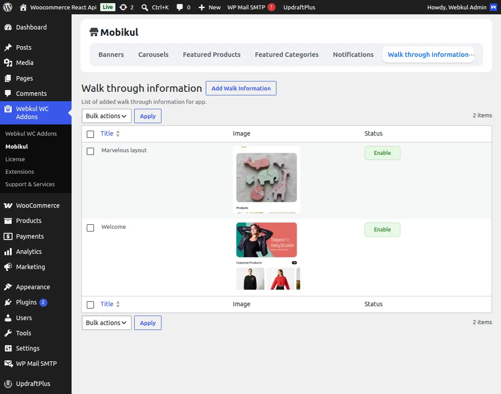Click the Comments bubble icon in sidebar
The image size is (501, 394).
pos(8,94)
